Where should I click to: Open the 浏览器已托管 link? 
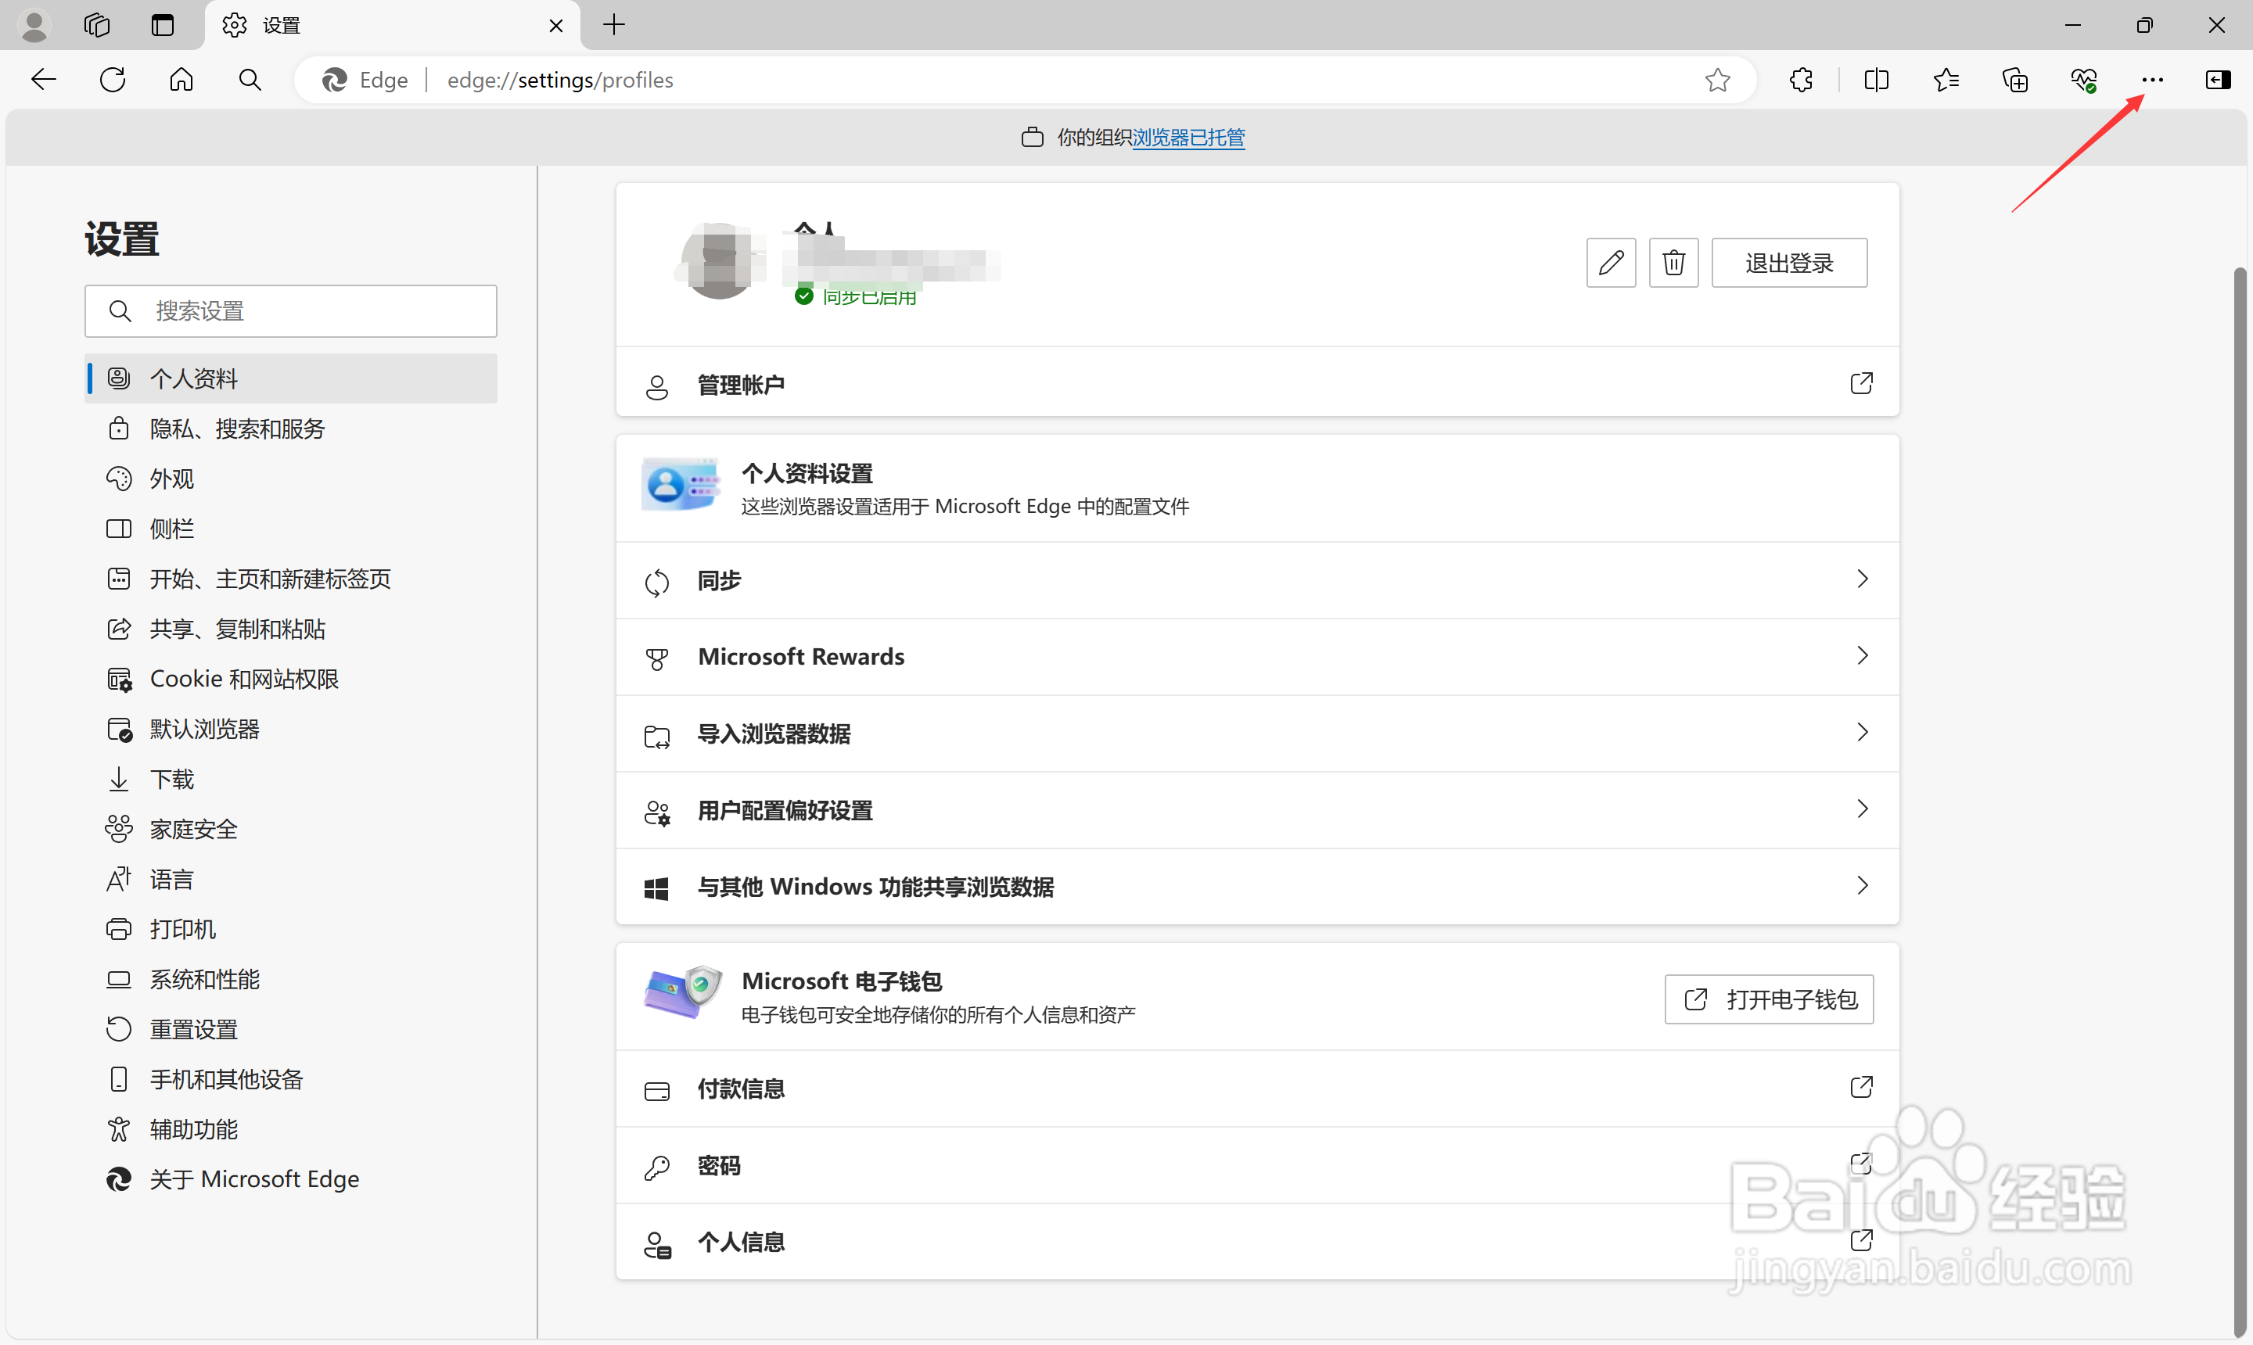click(1188, 138)
